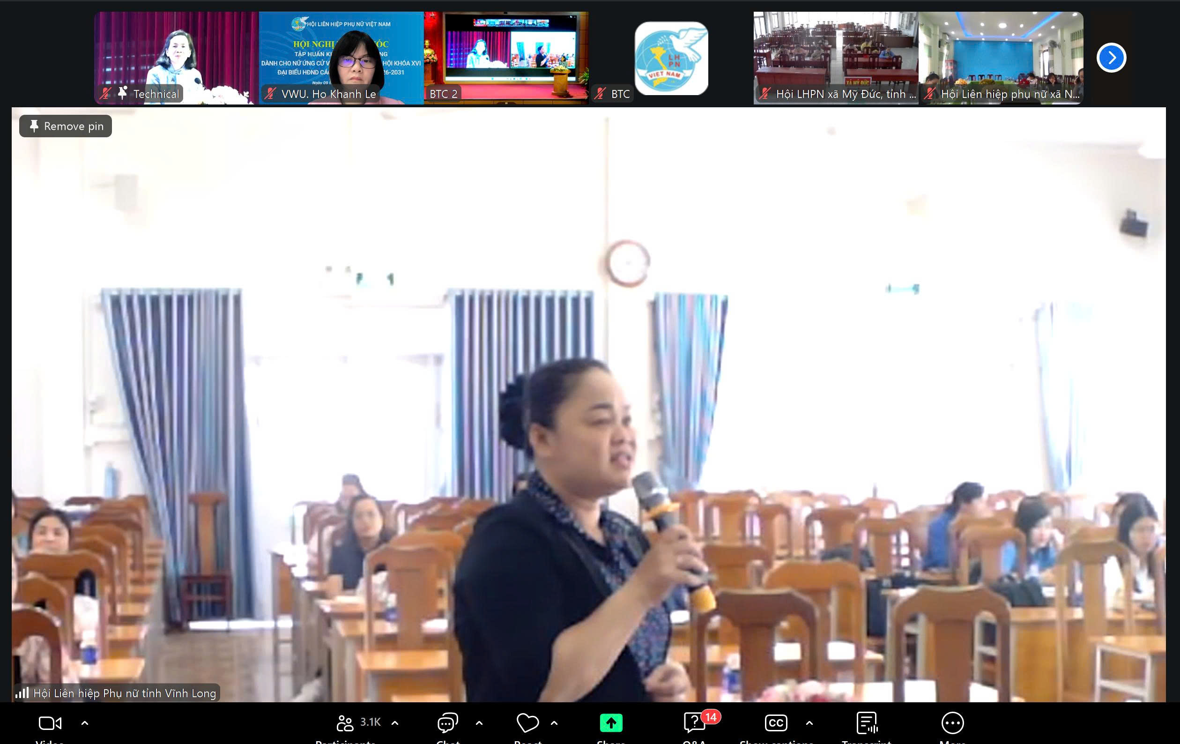
Task: Toggle Show captions CC icon
Action: click(776, 723)
